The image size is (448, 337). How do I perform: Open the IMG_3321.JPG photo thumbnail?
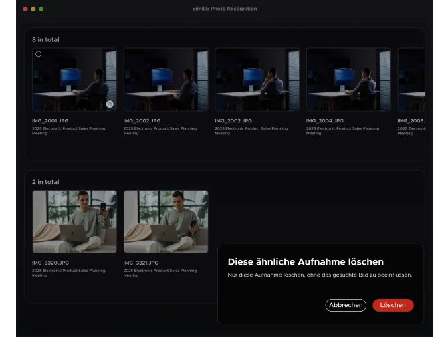[x=166, y=221]
